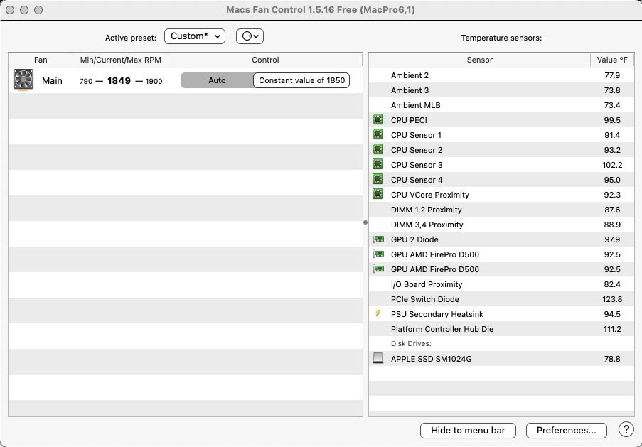Select the APPLE SSD SM1024G label
Screen dimensions: 642x447
coord(431,359)
